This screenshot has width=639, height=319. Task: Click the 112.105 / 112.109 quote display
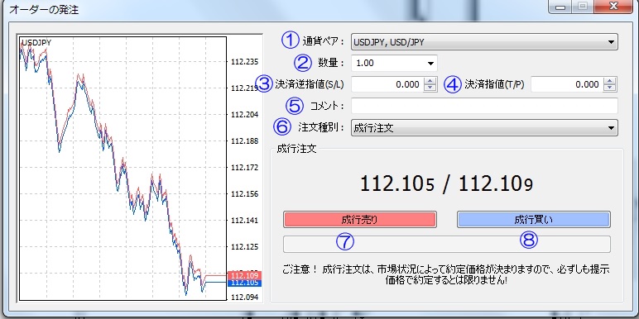coord(447,184)
